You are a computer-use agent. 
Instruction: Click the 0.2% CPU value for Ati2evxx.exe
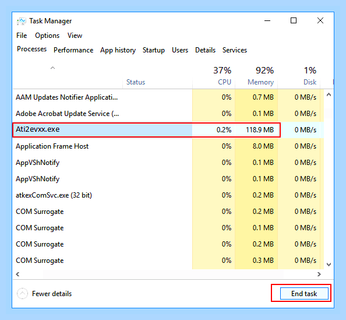point(224,130)
